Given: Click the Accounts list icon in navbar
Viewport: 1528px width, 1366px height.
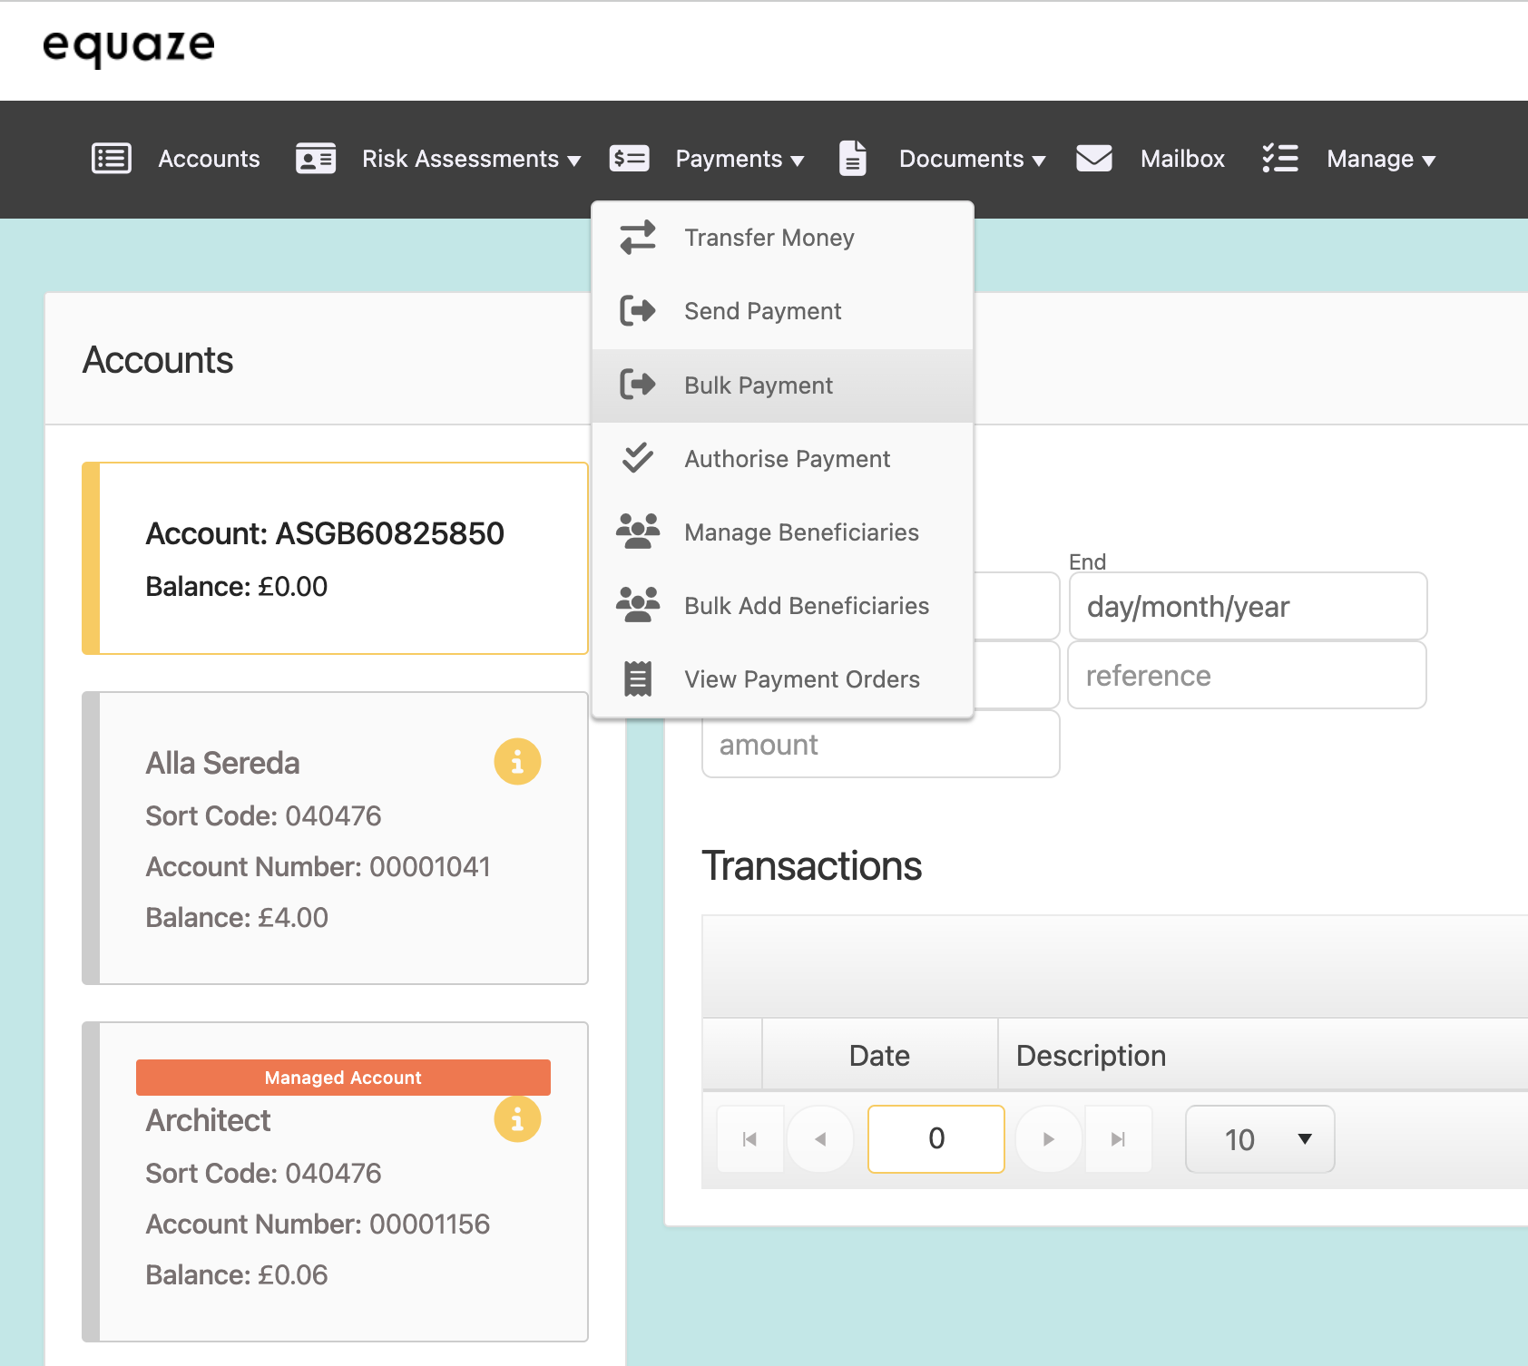Looking at the screenshot, I should point(112,159).
